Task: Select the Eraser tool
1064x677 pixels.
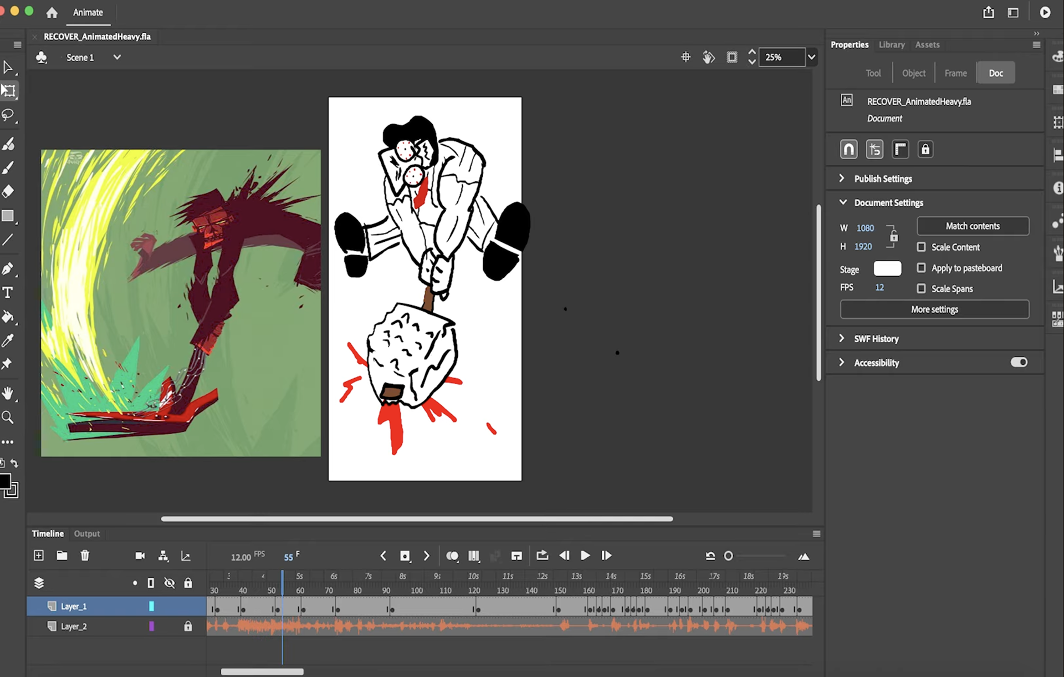Action: tap(8, 191)
